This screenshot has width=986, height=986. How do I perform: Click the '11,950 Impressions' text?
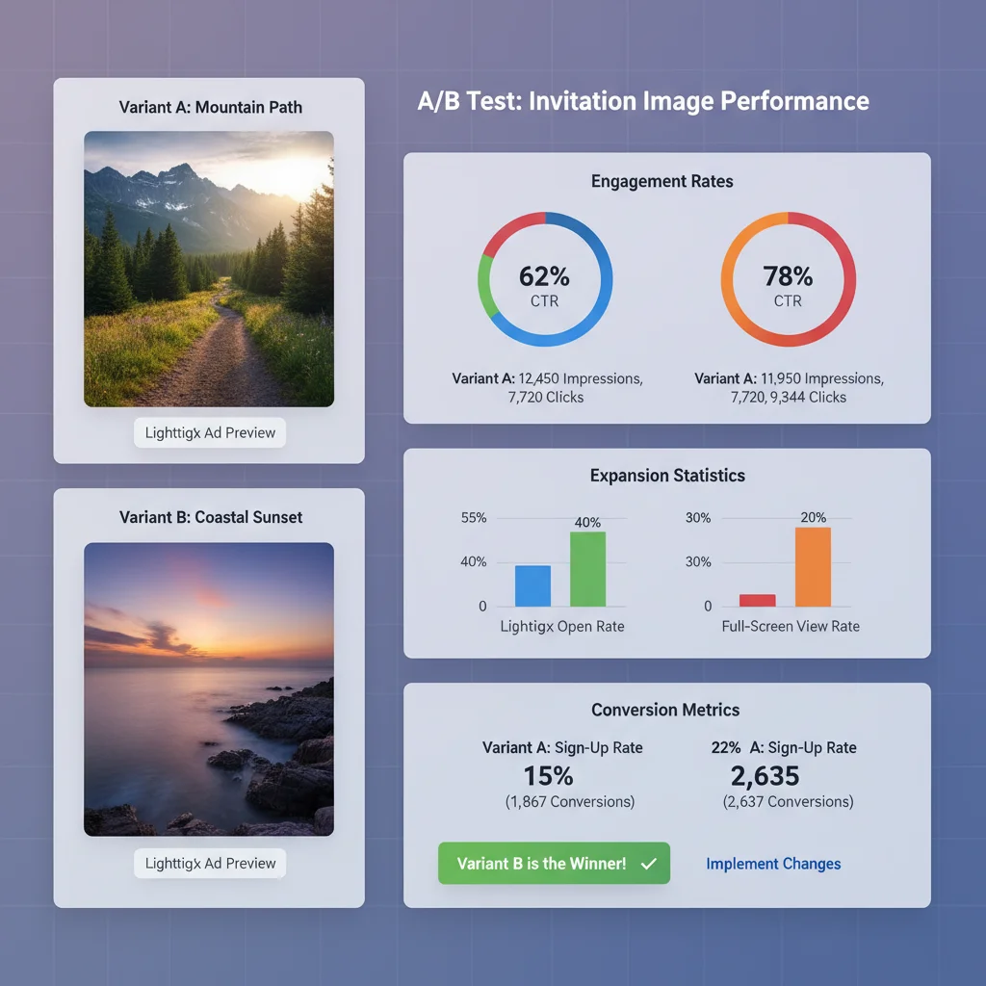point(822,378)
